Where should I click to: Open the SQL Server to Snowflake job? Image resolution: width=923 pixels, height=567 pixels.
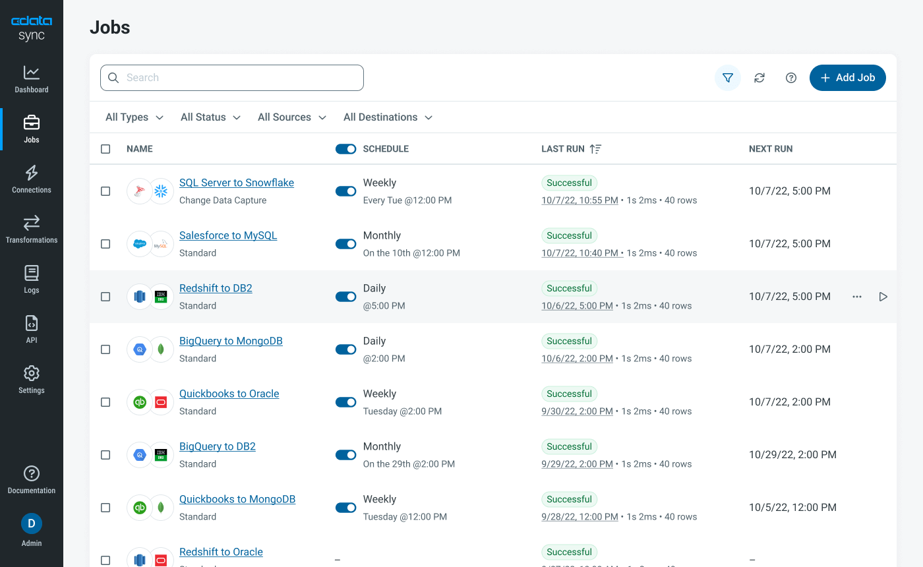(237, 183)
